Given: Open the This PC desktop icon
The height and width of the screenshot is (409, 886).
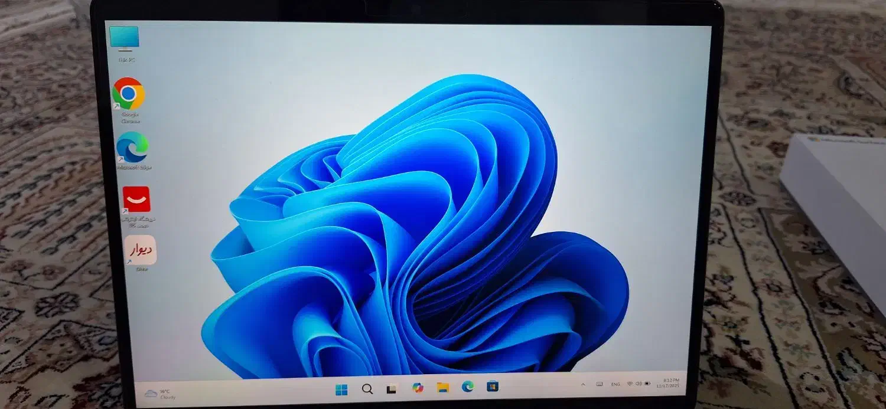Looking at the screenshot, I should click(x=124, y=42).
